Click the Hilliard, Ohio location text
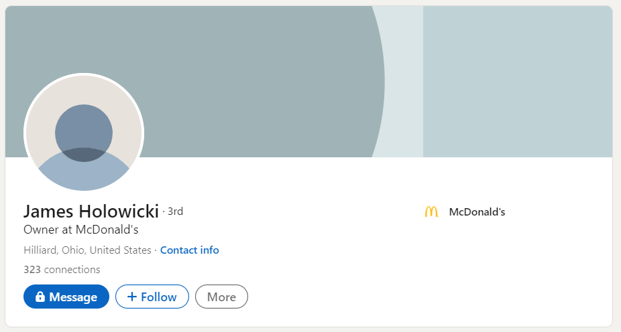Image resolution: width=621 pixels, height=332 pixels. click(87, 250)
